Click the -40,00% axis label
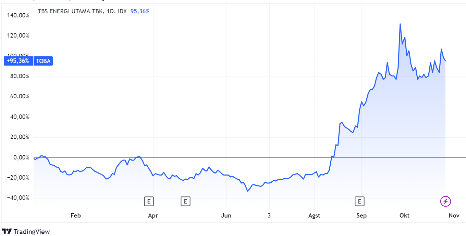 (x=19, y=198)
